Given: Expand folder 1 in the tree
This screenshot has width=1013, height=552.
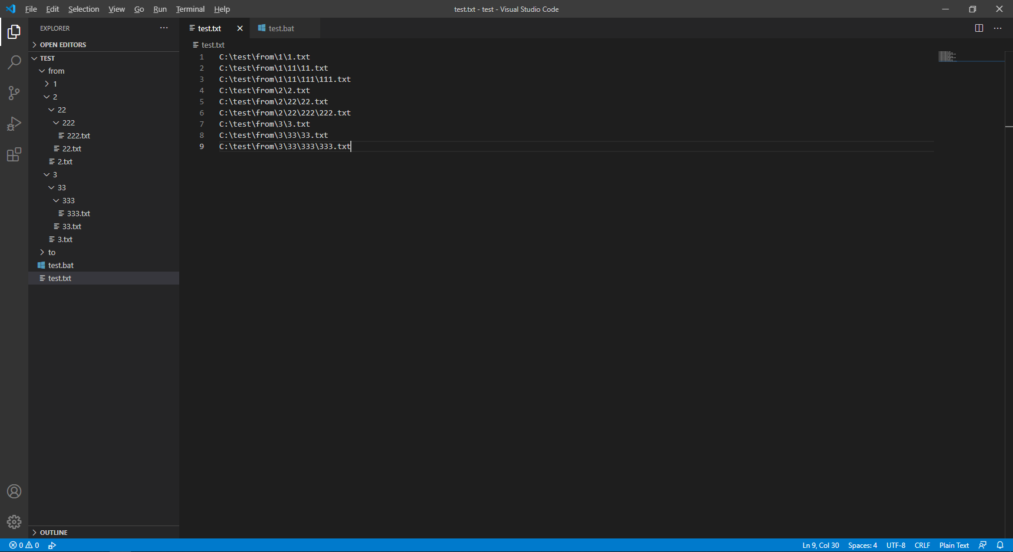Looking at the screenshot, I should pos(47,84).
